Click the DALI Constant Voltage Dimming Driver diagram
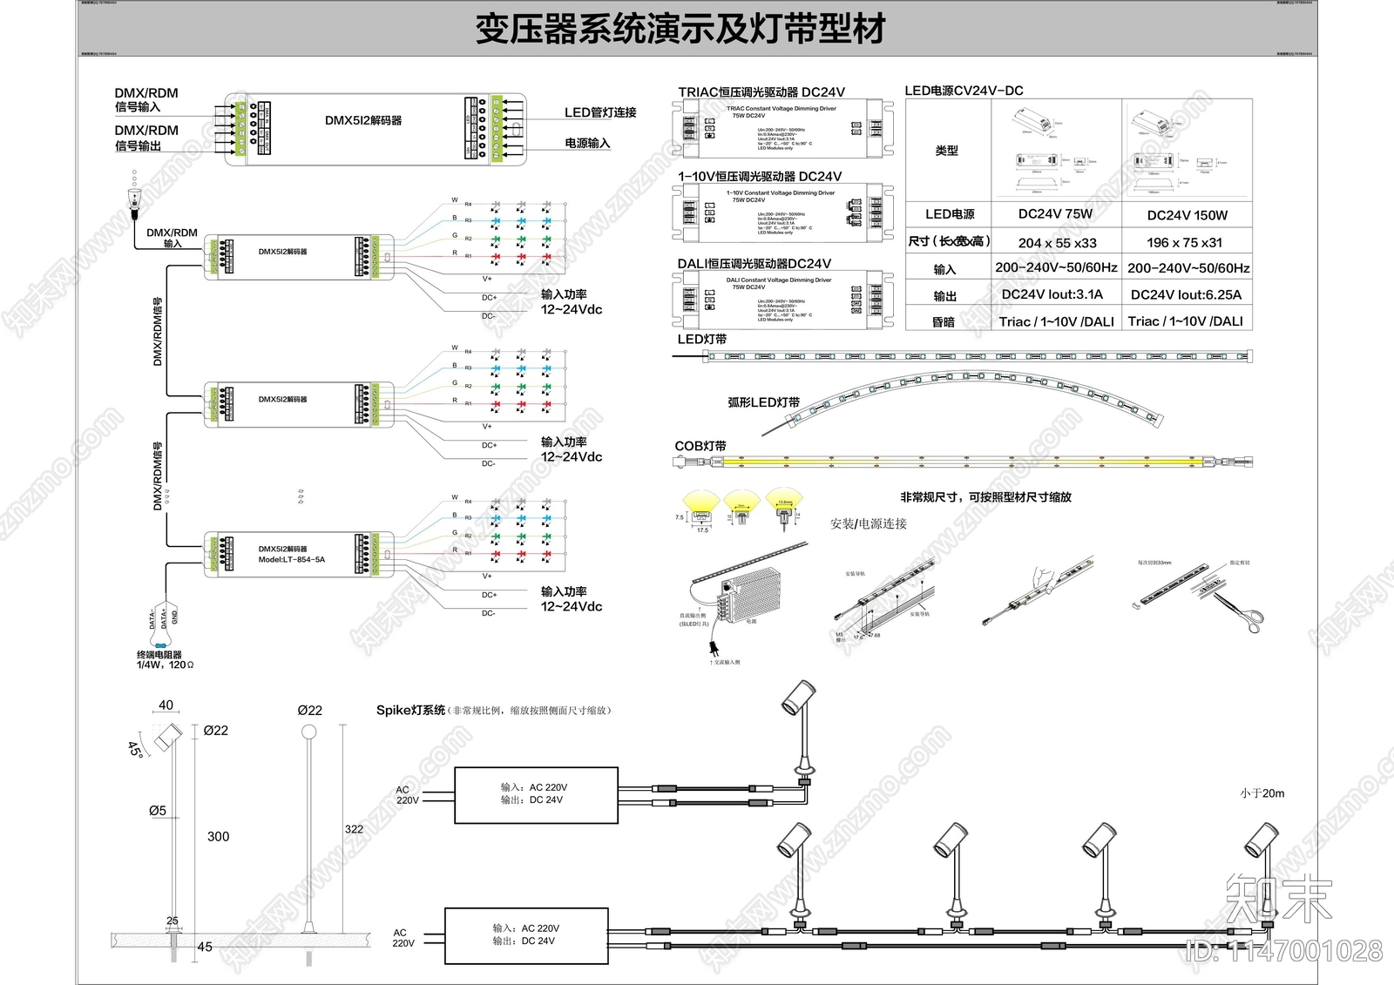 tap(782, 300)
